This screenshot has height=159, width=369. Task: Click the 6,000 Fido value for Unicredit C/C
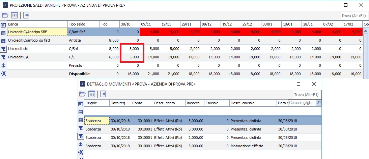(x=114, y=57)
